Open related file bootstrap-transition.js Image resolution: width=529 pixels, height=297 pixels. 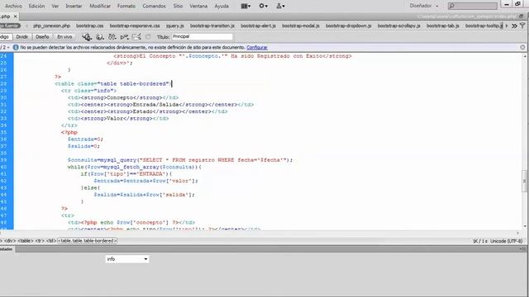(212, 26)
